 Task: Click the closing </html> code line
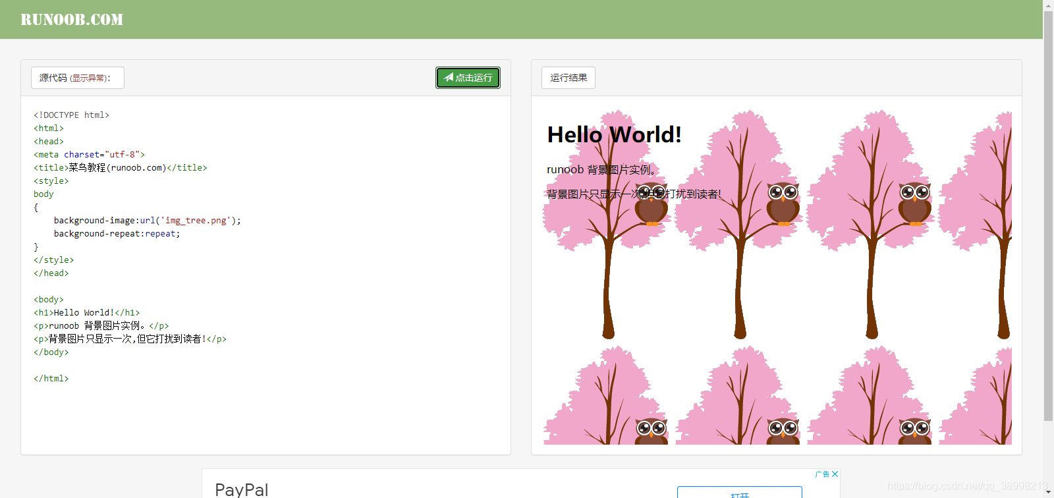[x=51, y=379]
